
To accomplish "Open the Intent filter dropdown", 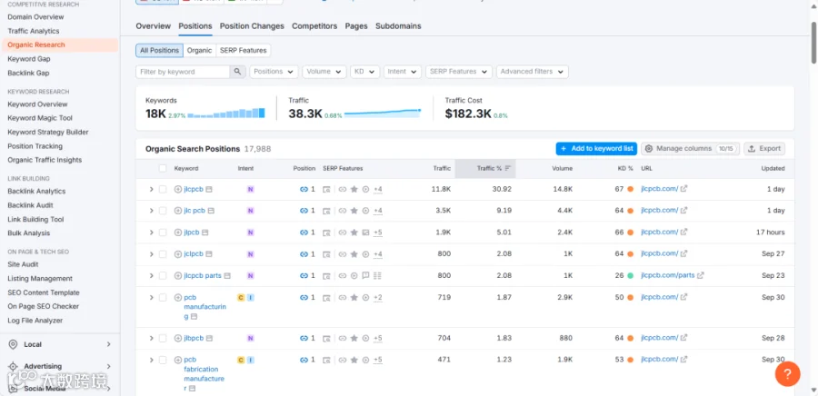I will point(403,72).
